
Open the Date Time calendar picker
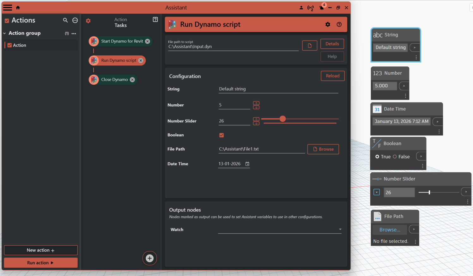tap(247, 164)
